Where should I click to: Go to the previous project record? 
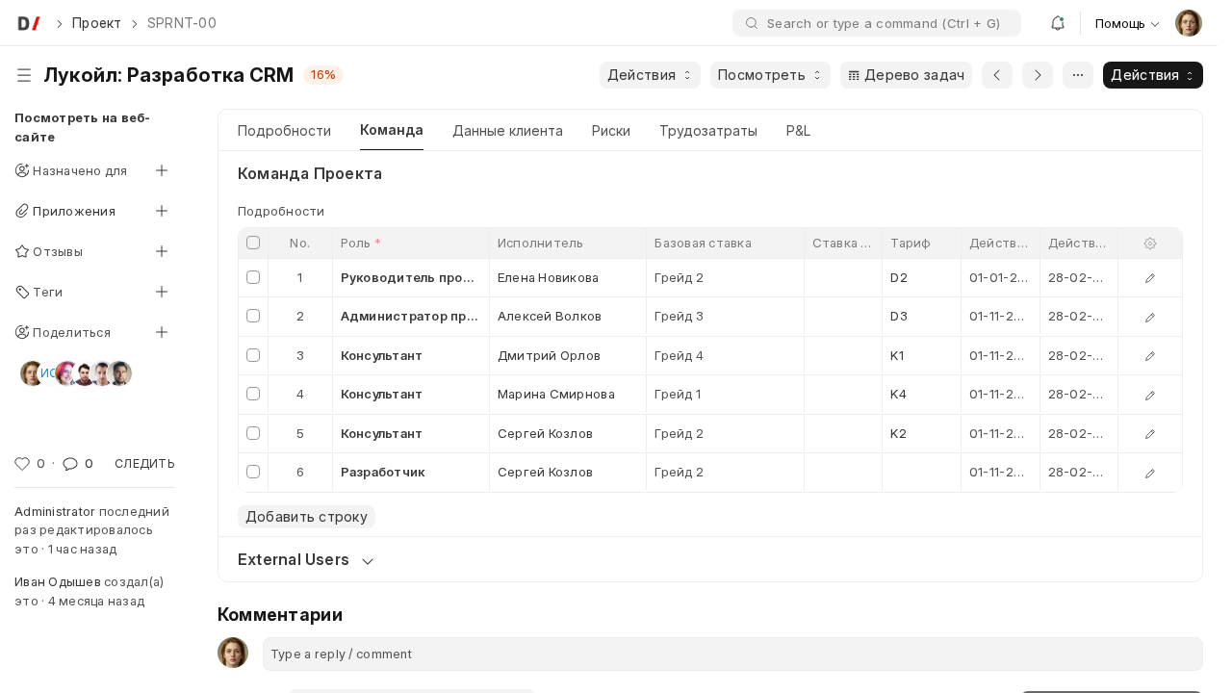997,75
